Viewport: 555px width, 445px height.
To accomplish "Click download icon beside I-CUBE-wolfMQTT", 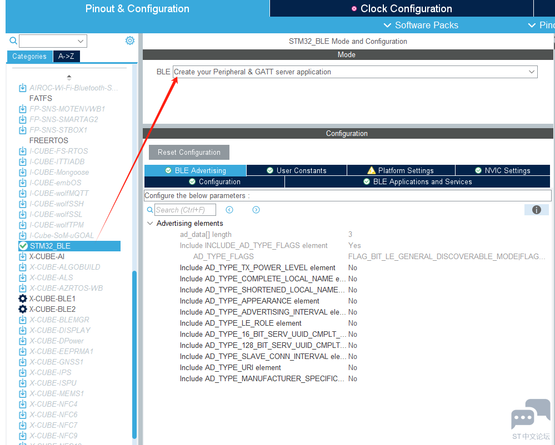I will [x=23, y=193].
